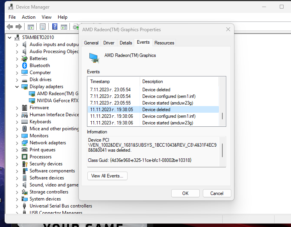Screen dimensions: 291x227
Task: Collapse the STAMBETO2010 root node
Action: coord(9,38)
